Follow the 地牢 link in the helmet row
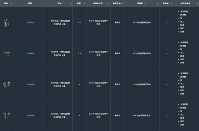 [93, 21]
